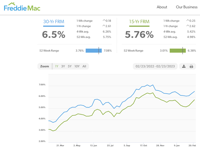
Task: Click the 30-Yr FRM 1-Yr change arrow
Action: point(104,26)
